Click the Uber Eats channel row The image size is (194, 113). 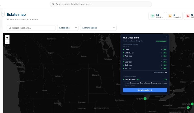[x=145, y=62]
